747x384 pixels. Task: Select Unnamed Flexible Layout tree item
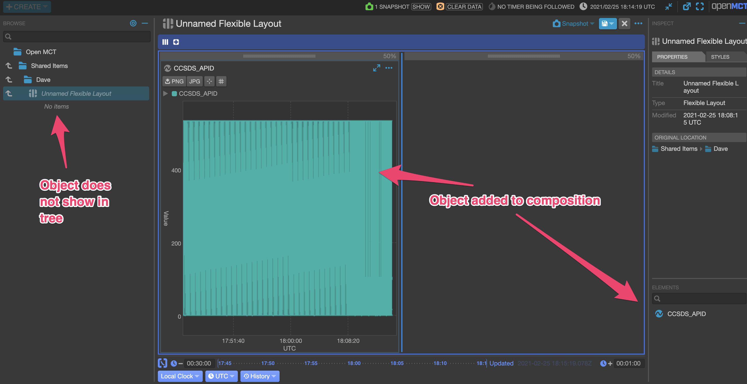pyautogui.click(x=76, y=93)
